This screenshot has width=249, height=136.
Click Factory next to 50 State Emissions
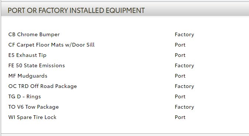[x=184, y=65]
